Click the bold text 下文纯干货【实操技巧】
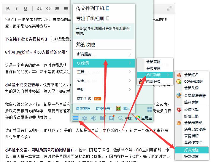This screenshot has height=162, width=216. pos(26,39)
